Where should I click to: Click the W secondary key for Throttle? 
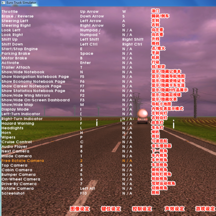pos(124,12)
